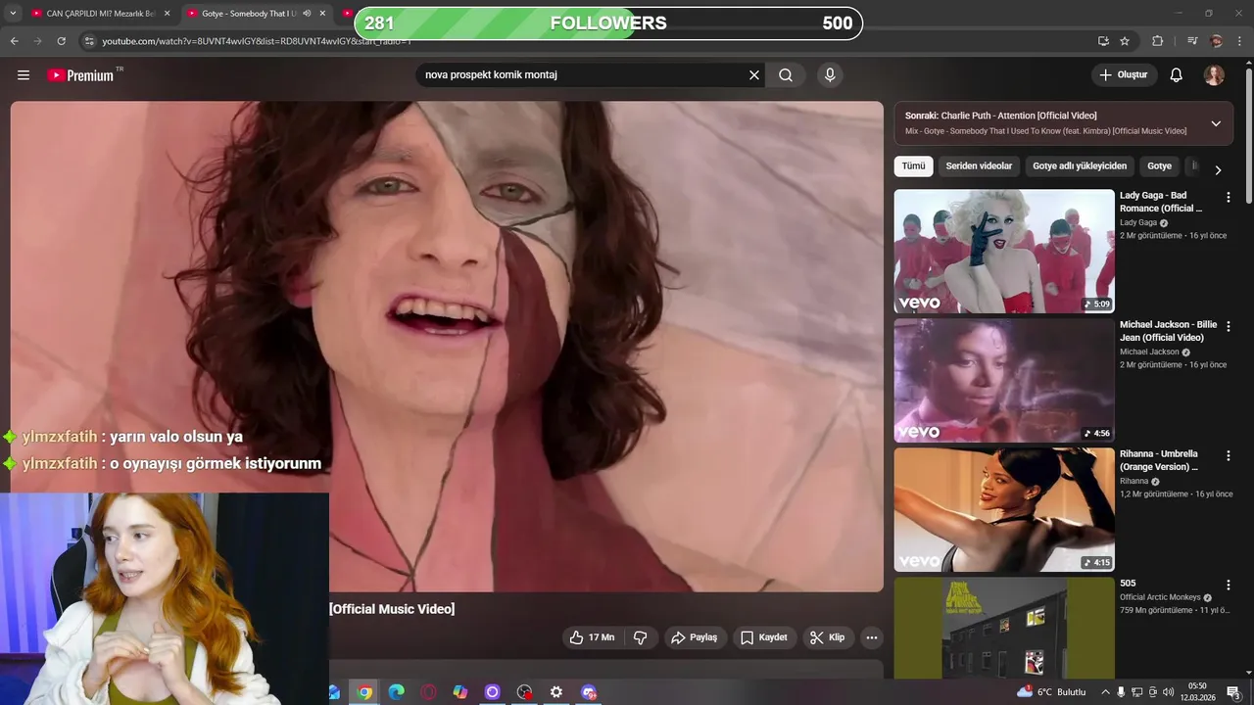Viewport: 1254px width, 705px height.
Task: Open Google Chrome from the taskbar
Action: pos(364,692)
